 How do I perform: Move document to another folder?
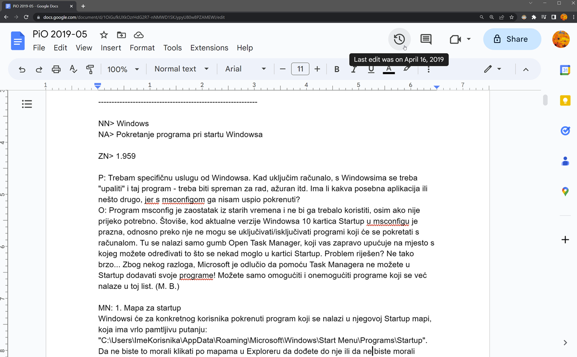pos(121,35)
